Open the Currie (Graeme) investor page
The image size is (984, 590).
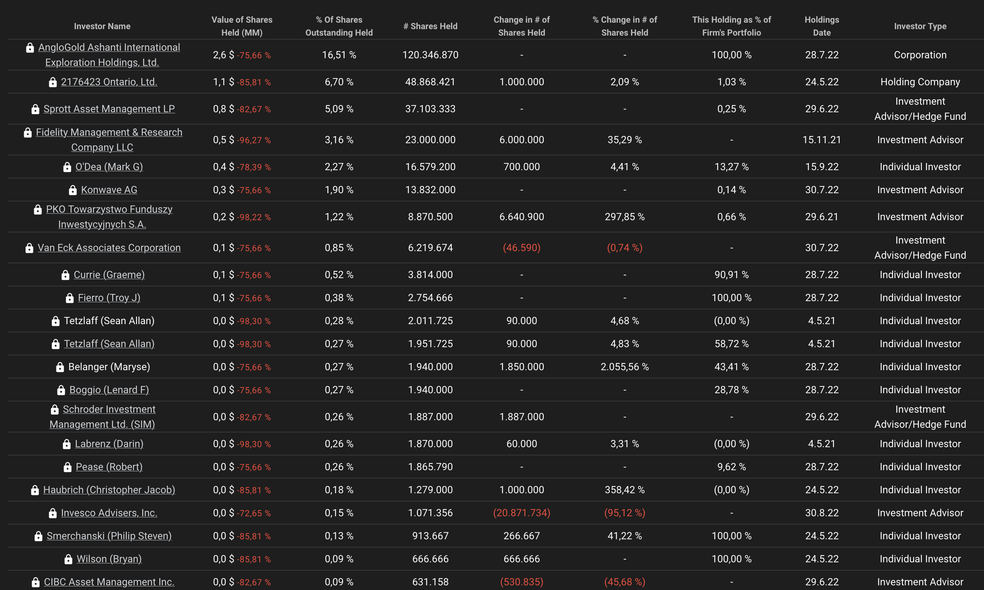109,275
